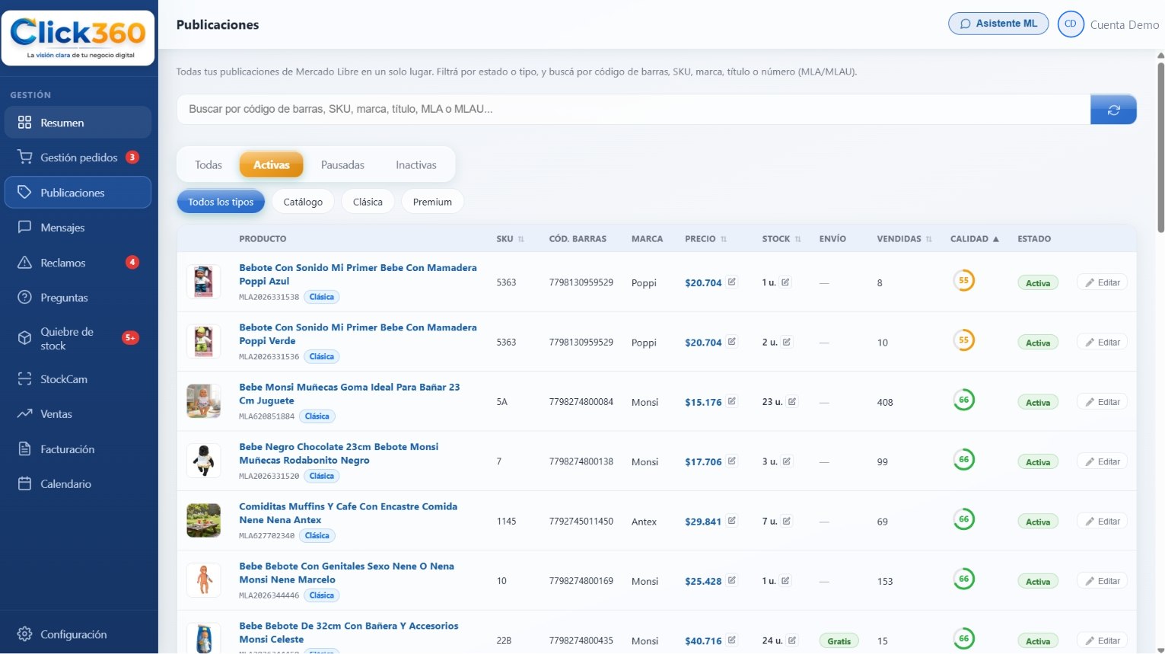Screen dimensions: 1165x654
Task: Click the Gratis shipping badge
Action: pyautogui.click(x=839, y=641)
